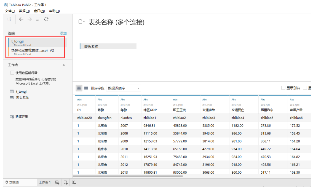Enable the 使用数据解释器 checkbox
The width and height of the screenshot is (313, 188).
[x=12, y=73]
